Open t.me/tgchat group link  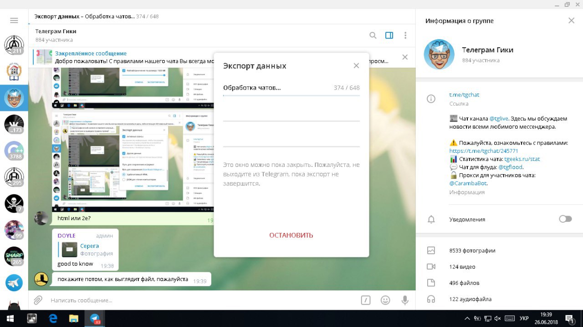click(x=464, y=95)
